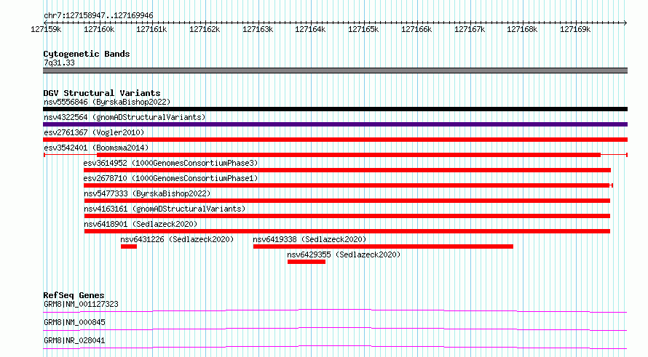
Task: Select the esv2761367 (Vogler2010) red bar
Action: point(335,140)
